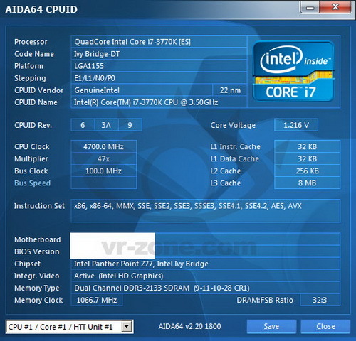
Task: Click the Core Voltage 1.216 V field
Action: pos(296,125)
